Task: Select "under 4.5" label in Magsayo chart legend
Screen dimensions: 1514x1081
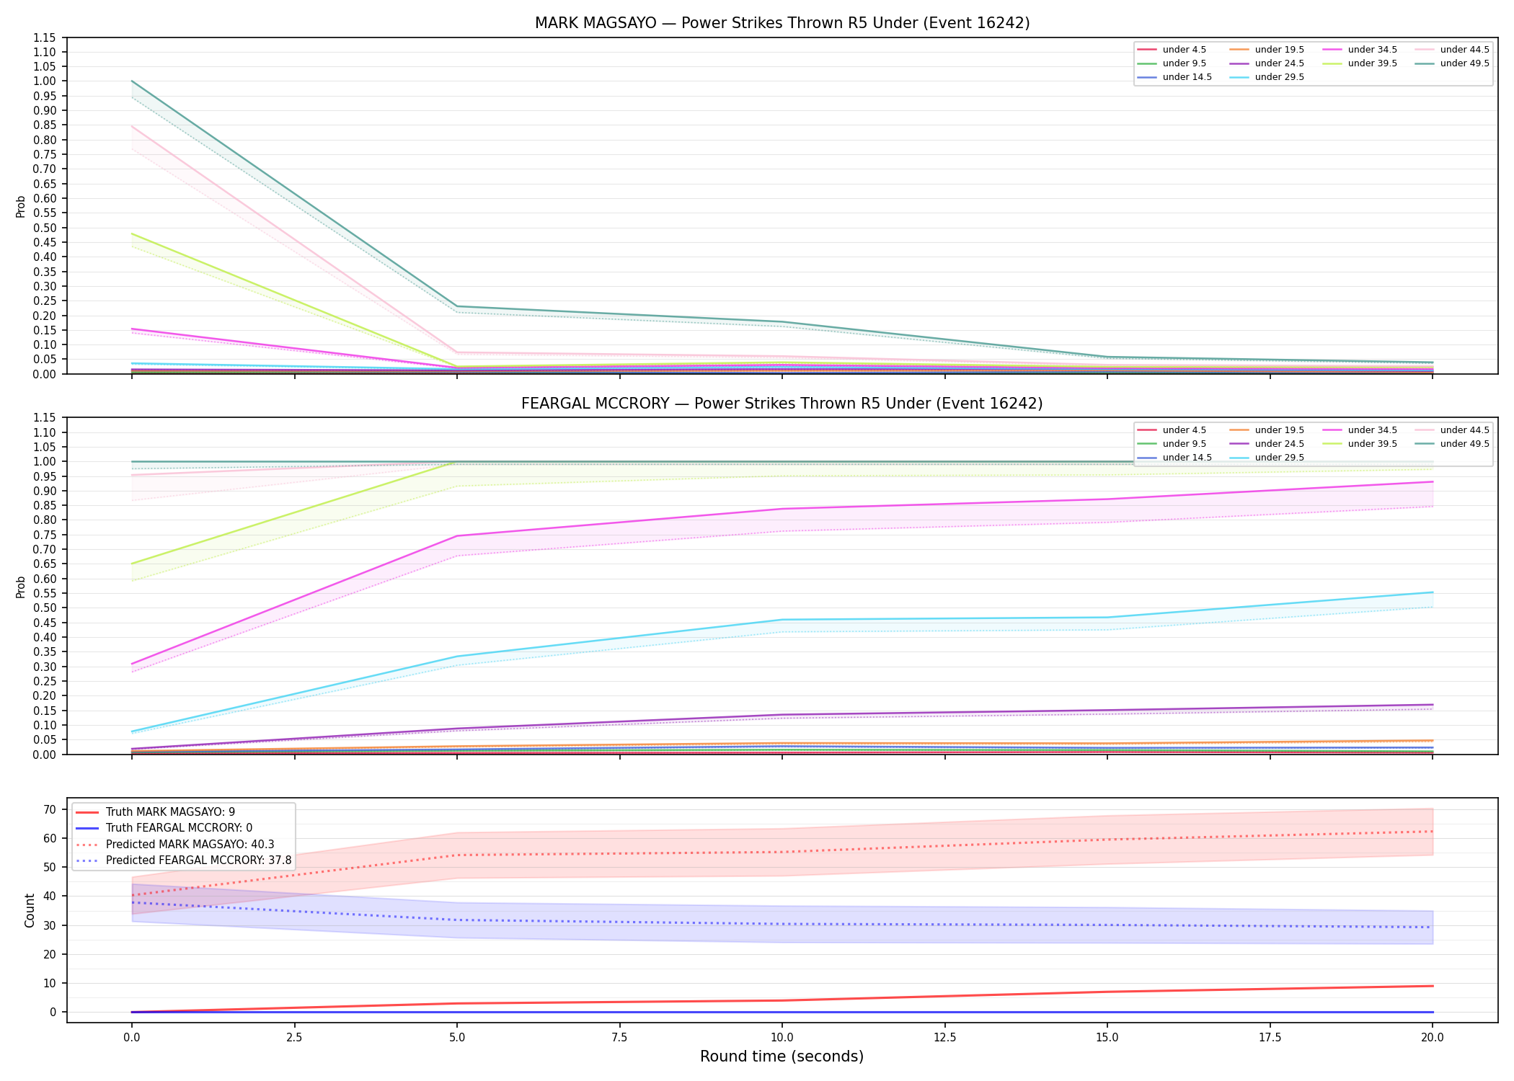Action: click(x=1185, y=50)
